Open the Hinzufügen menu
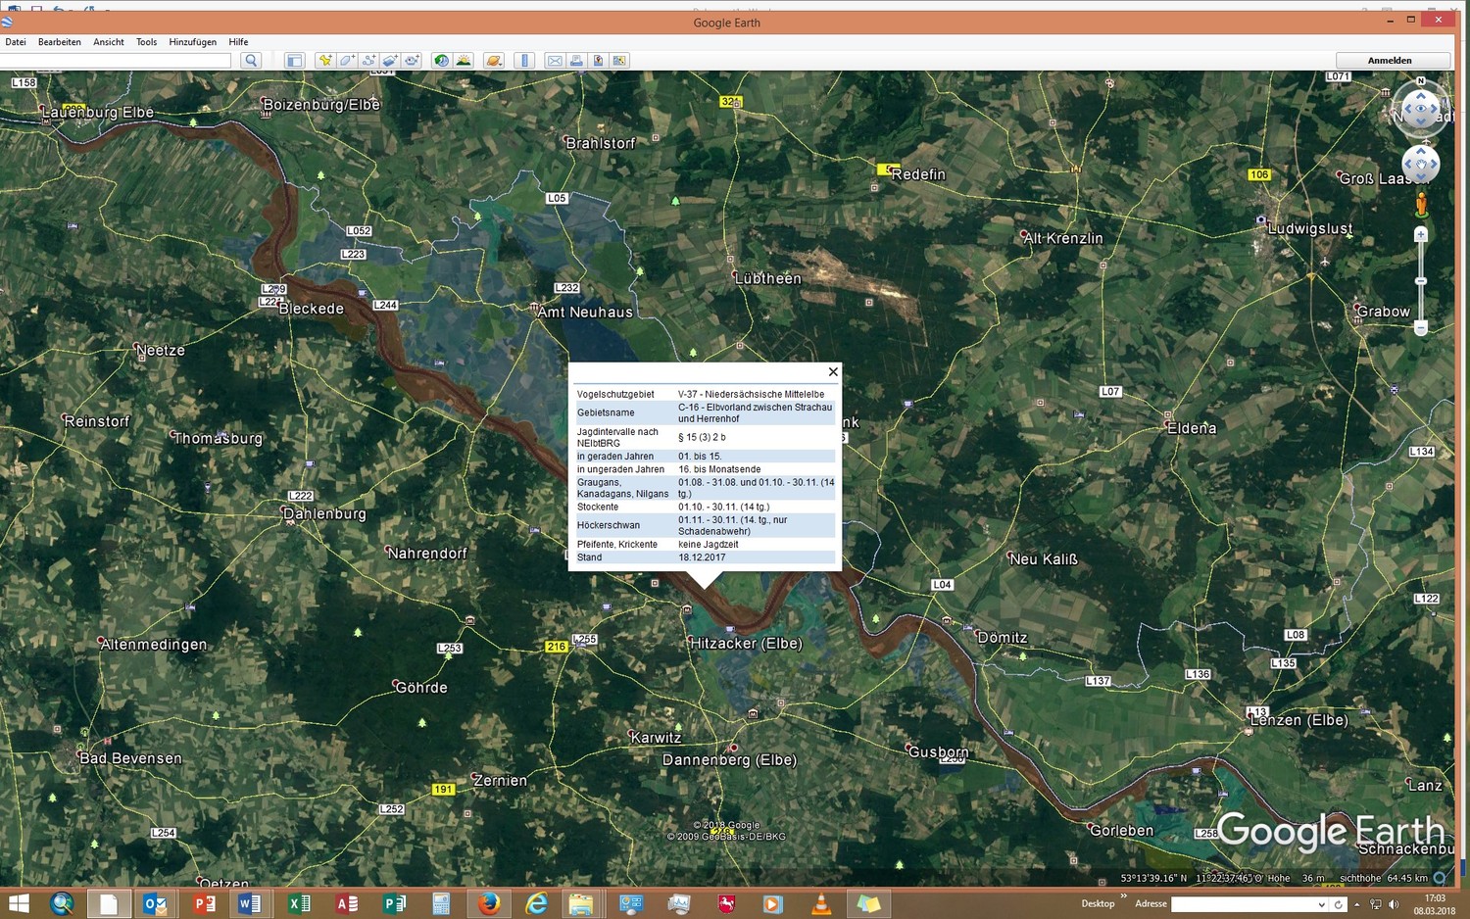The height and width of the screenshot is (919, 1470). [192, 42]
